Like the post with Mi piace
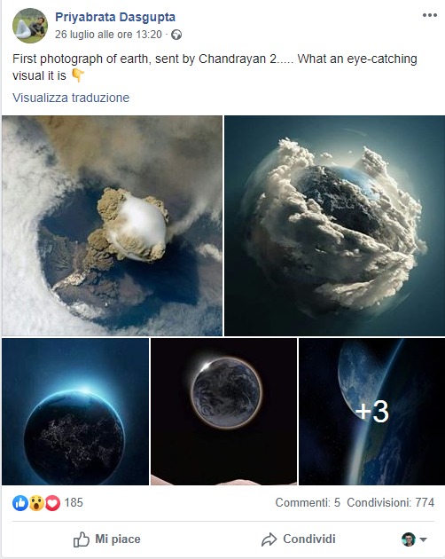The height and width of the screenshot is (559, 445). pos(107,539)
